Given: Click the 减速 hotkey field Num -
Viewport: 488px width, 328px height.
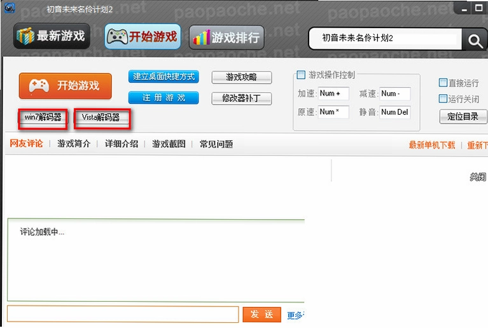Looking at the screenshot, I should coord(394,94).
